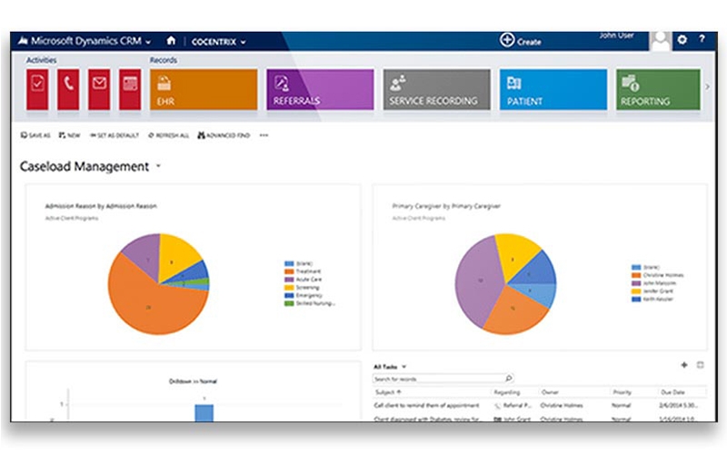
Task: Click Set As Default in command bar
Action: [x=115, y=135]
